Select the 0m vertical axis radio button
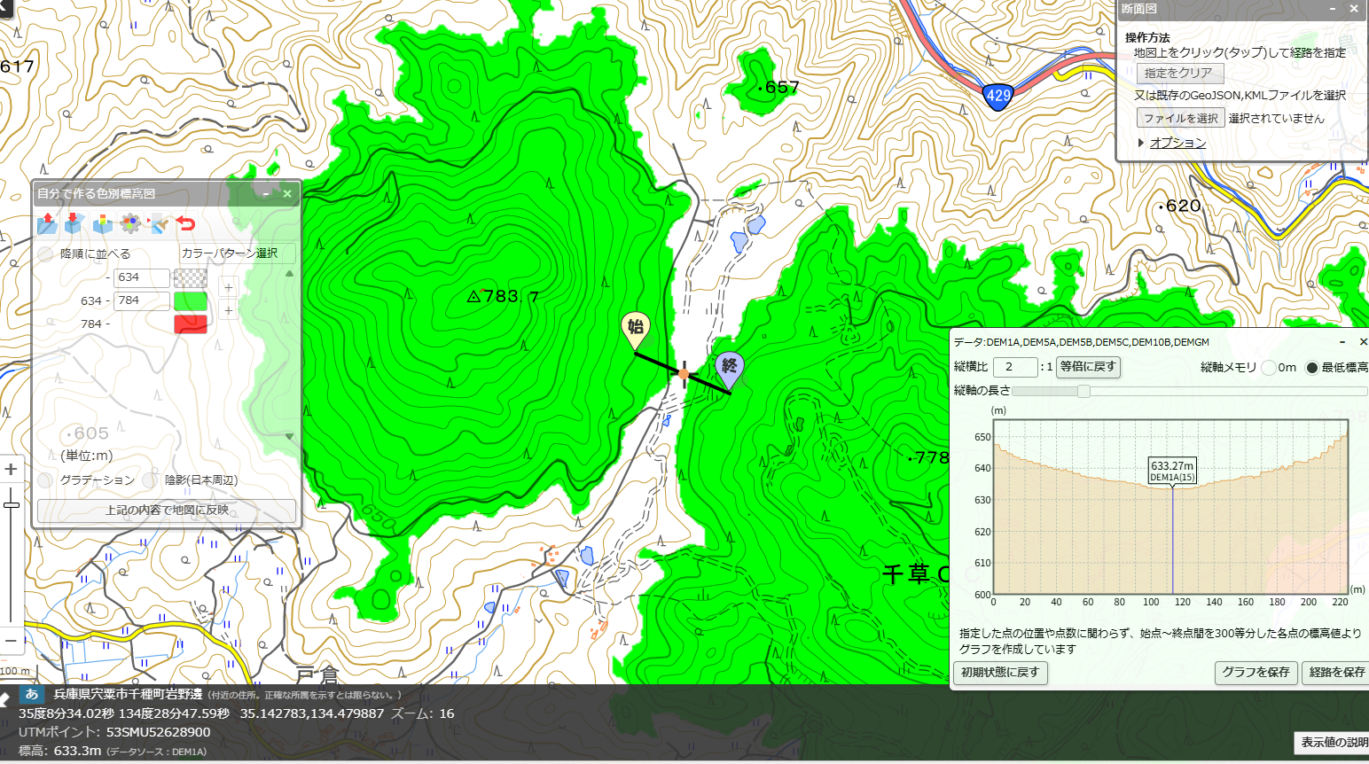The image size is (1369, 764). (x=1268, y=367)
